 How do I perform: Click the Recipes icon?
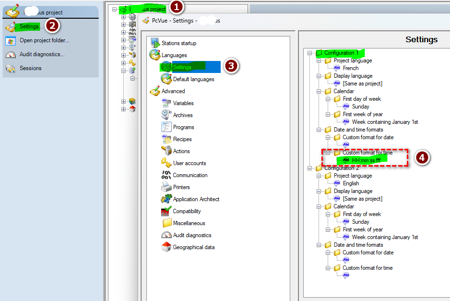point(166,139)
